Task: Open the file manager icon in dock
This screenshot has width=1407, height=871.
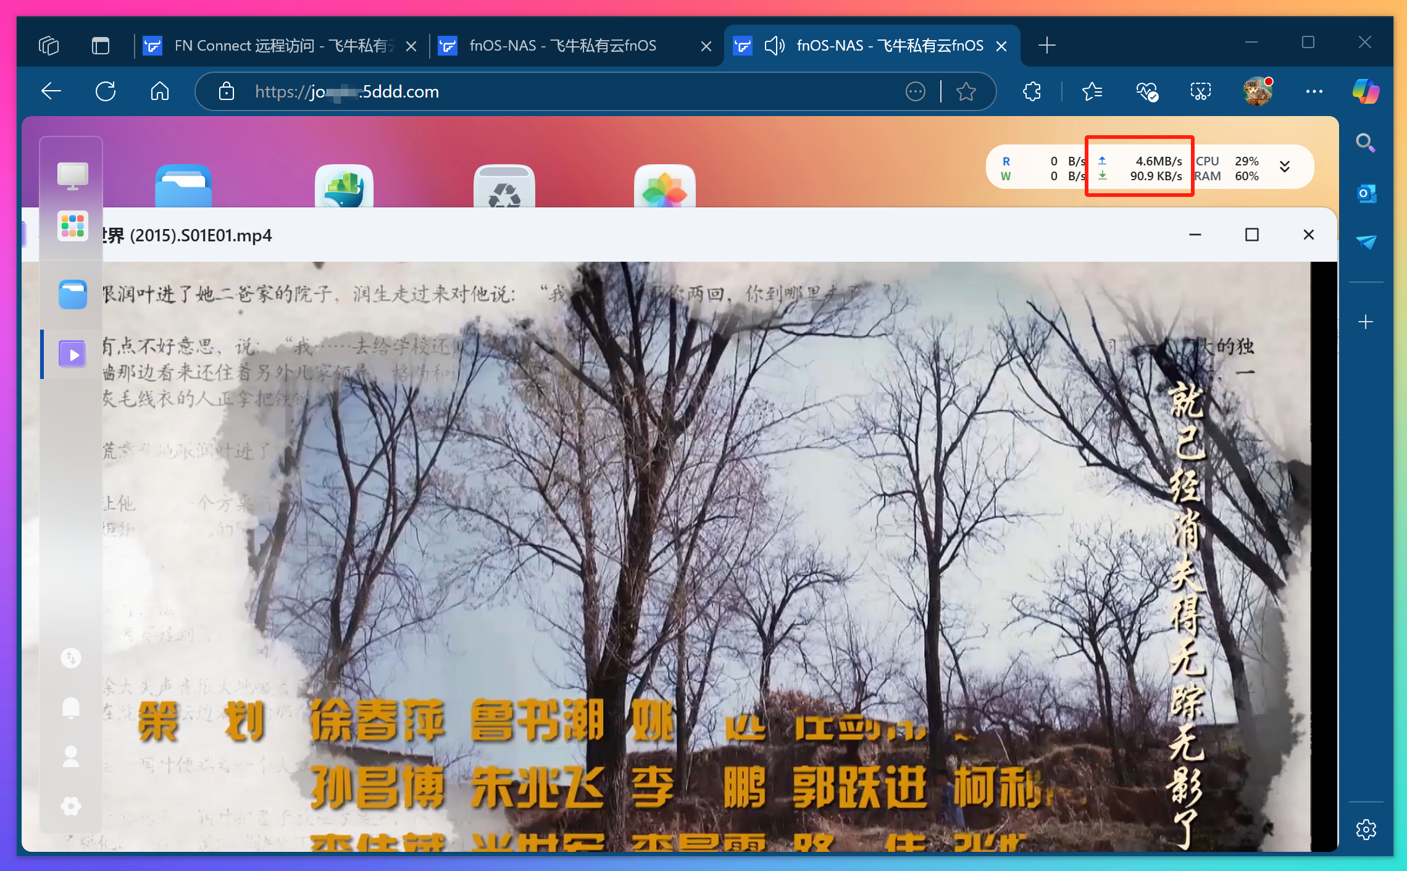Action: click(x=72, y=294)
